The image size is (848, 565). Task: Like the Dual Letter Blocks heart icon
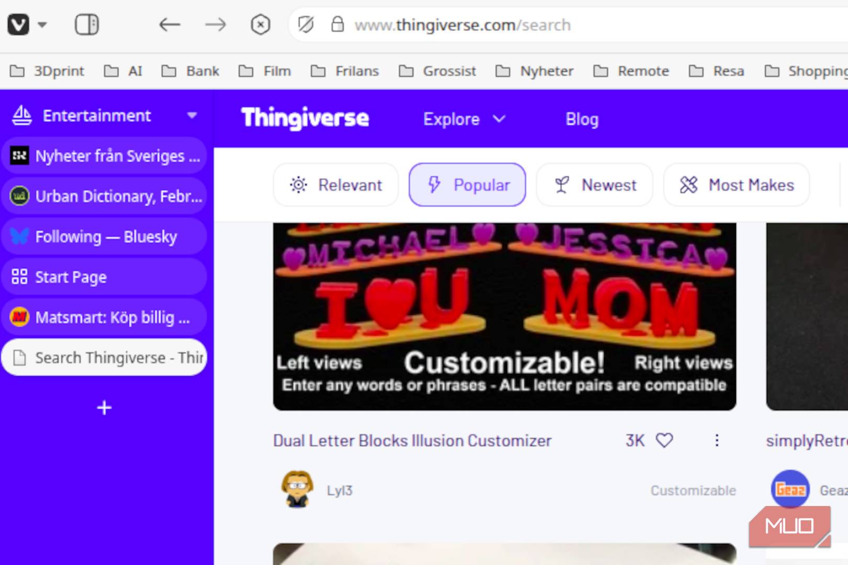[664, 440]
